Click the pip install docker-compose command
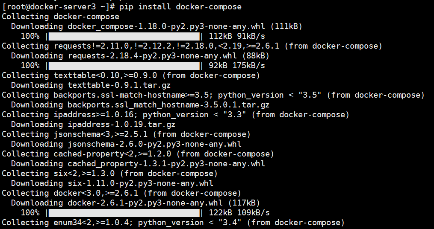 [x=180, y=7]
